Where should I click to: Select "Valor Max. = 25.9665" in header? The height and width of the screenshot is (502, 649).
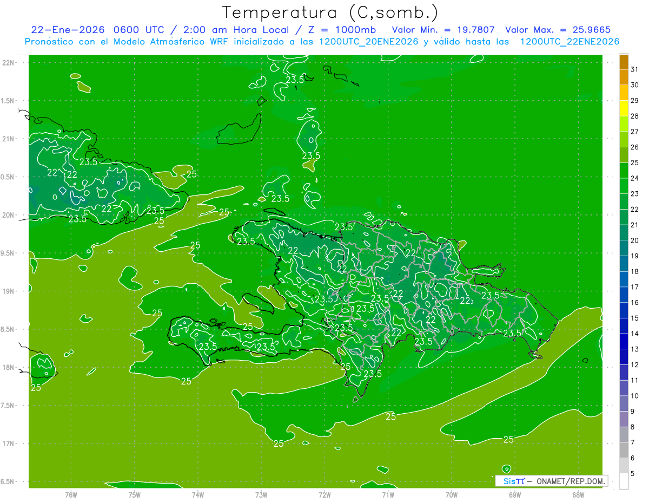(x=558, y=30)
